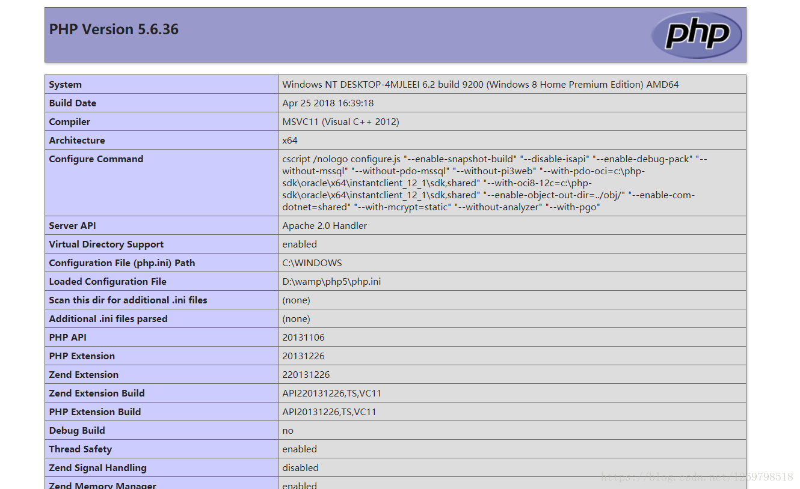Click the "D:\wamp\php5\php.ini" value
This screenshot has height=489, width=800.
[331, 282]
